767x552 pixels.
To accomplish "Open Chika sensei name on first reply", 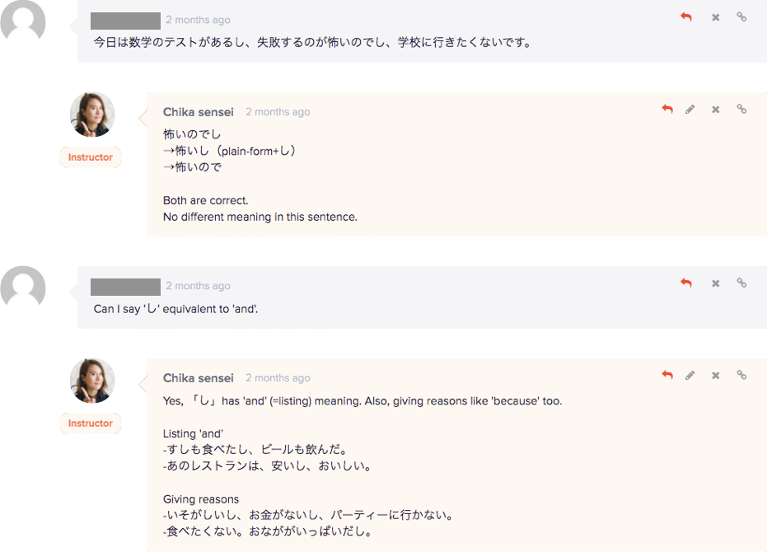I will (x=198, y=112).
